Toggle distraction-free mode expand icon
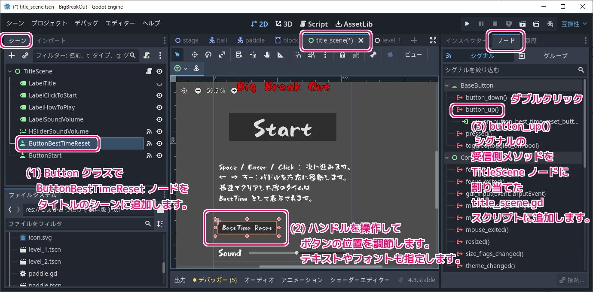 (433, 40)
